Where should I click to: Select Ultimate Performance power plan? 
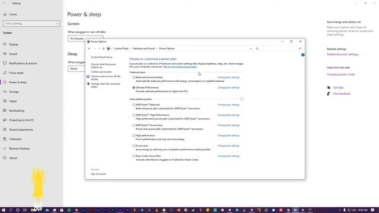[133, 88]
